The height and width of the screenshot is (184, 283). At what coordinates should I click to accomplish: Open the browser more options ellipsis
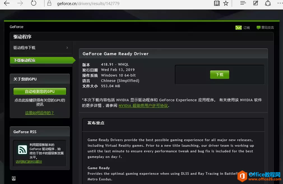[x=280, y=3]
